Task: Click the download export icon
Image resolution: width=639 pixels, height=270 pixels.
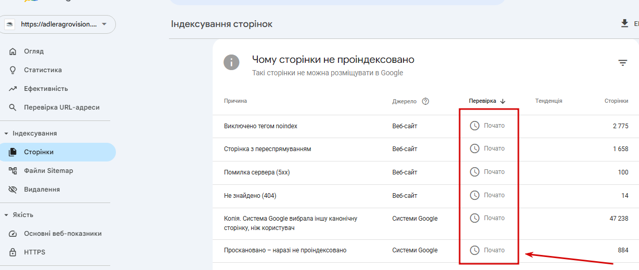Action: (x=624, y=23)
